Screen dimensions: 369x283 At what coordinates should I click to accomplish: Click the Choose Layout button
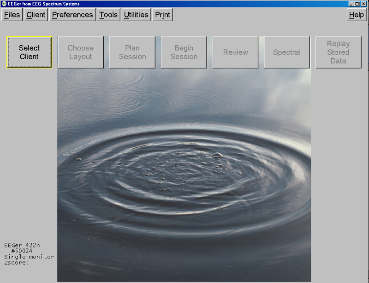pyautogui.click(x=81, y=52)
